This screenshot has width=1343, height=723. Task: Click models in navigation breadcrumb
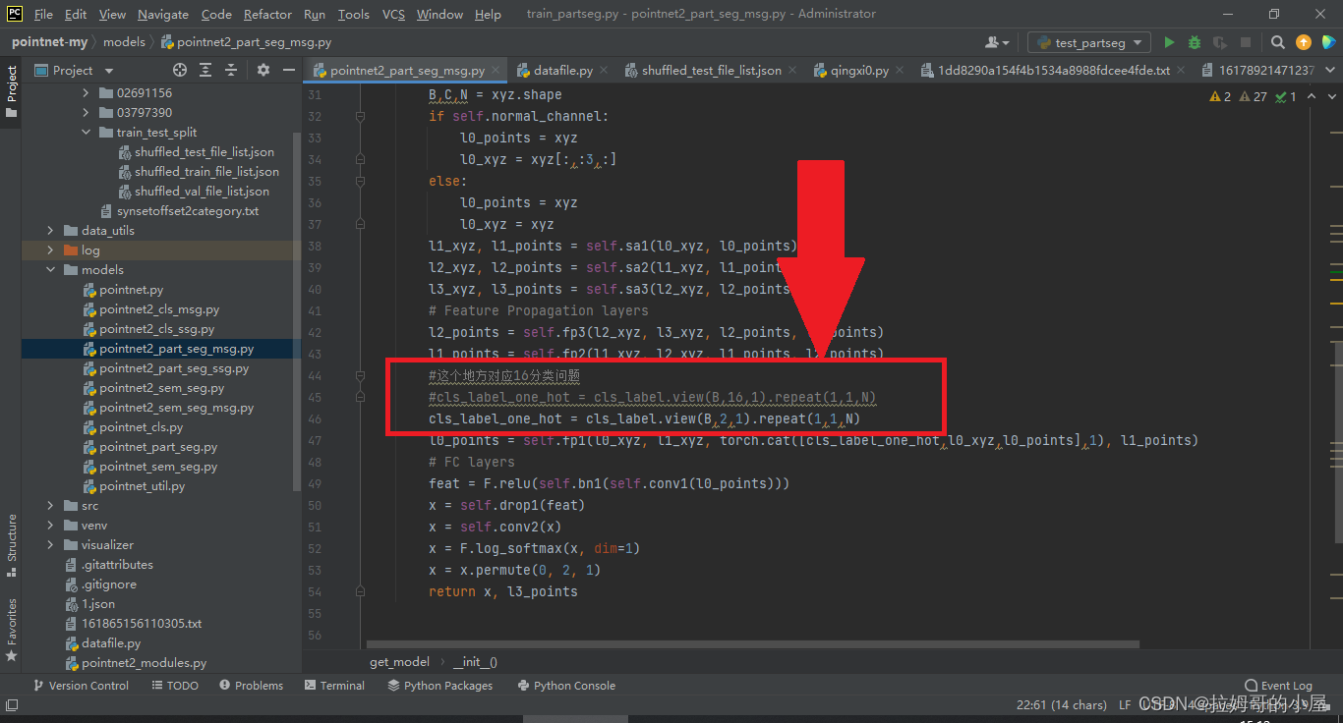pyautogui.click(x=124, y=42)
